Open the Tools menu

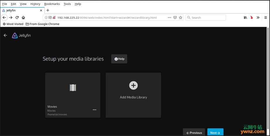coord(67,4)
